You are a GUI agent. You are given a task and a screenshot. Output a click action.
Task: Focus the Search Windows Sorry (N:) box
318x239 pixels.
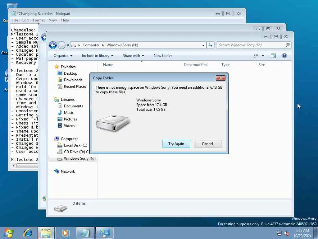click(251, 45)
